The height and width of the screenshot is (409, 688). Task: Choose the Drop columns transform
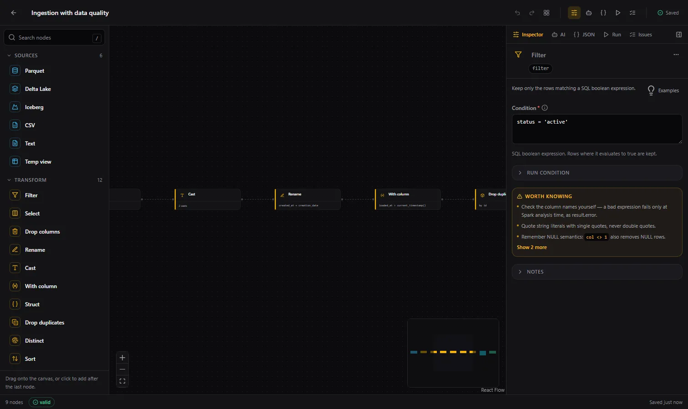tap(55, 232)
